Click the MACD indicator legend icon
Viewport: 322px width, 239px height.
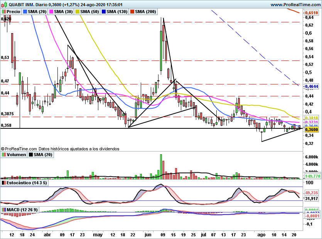[x=4, y=210]
